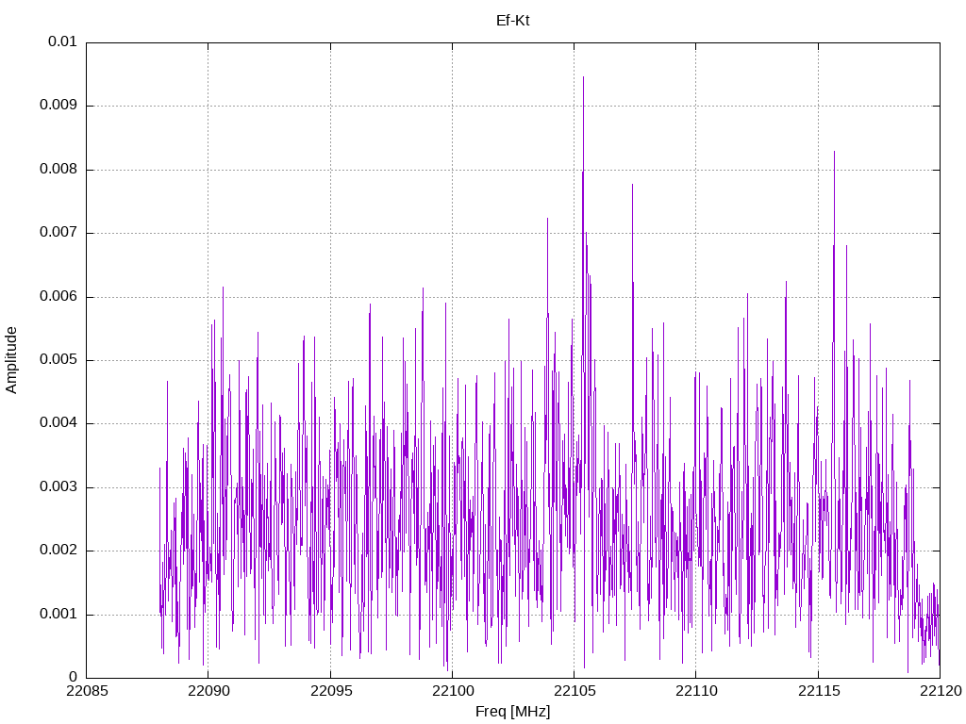This screenshot has height=724, width=966.
Task: Click the 0.005 y-axis tick label
Action: [58, 360]
